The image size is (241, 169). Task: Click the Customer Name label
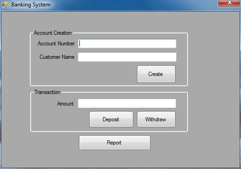click(x=57, y=57)
